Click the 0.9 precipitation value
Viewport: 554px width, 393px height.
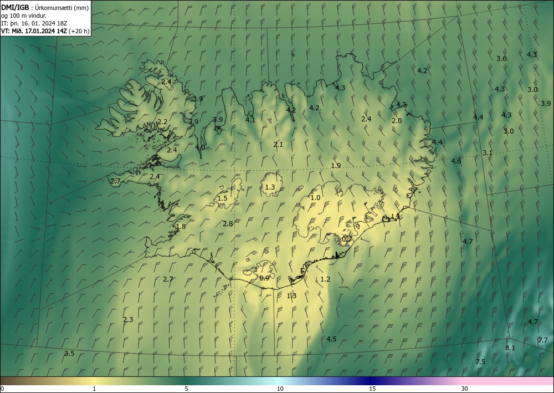click(x=264, y=278)
